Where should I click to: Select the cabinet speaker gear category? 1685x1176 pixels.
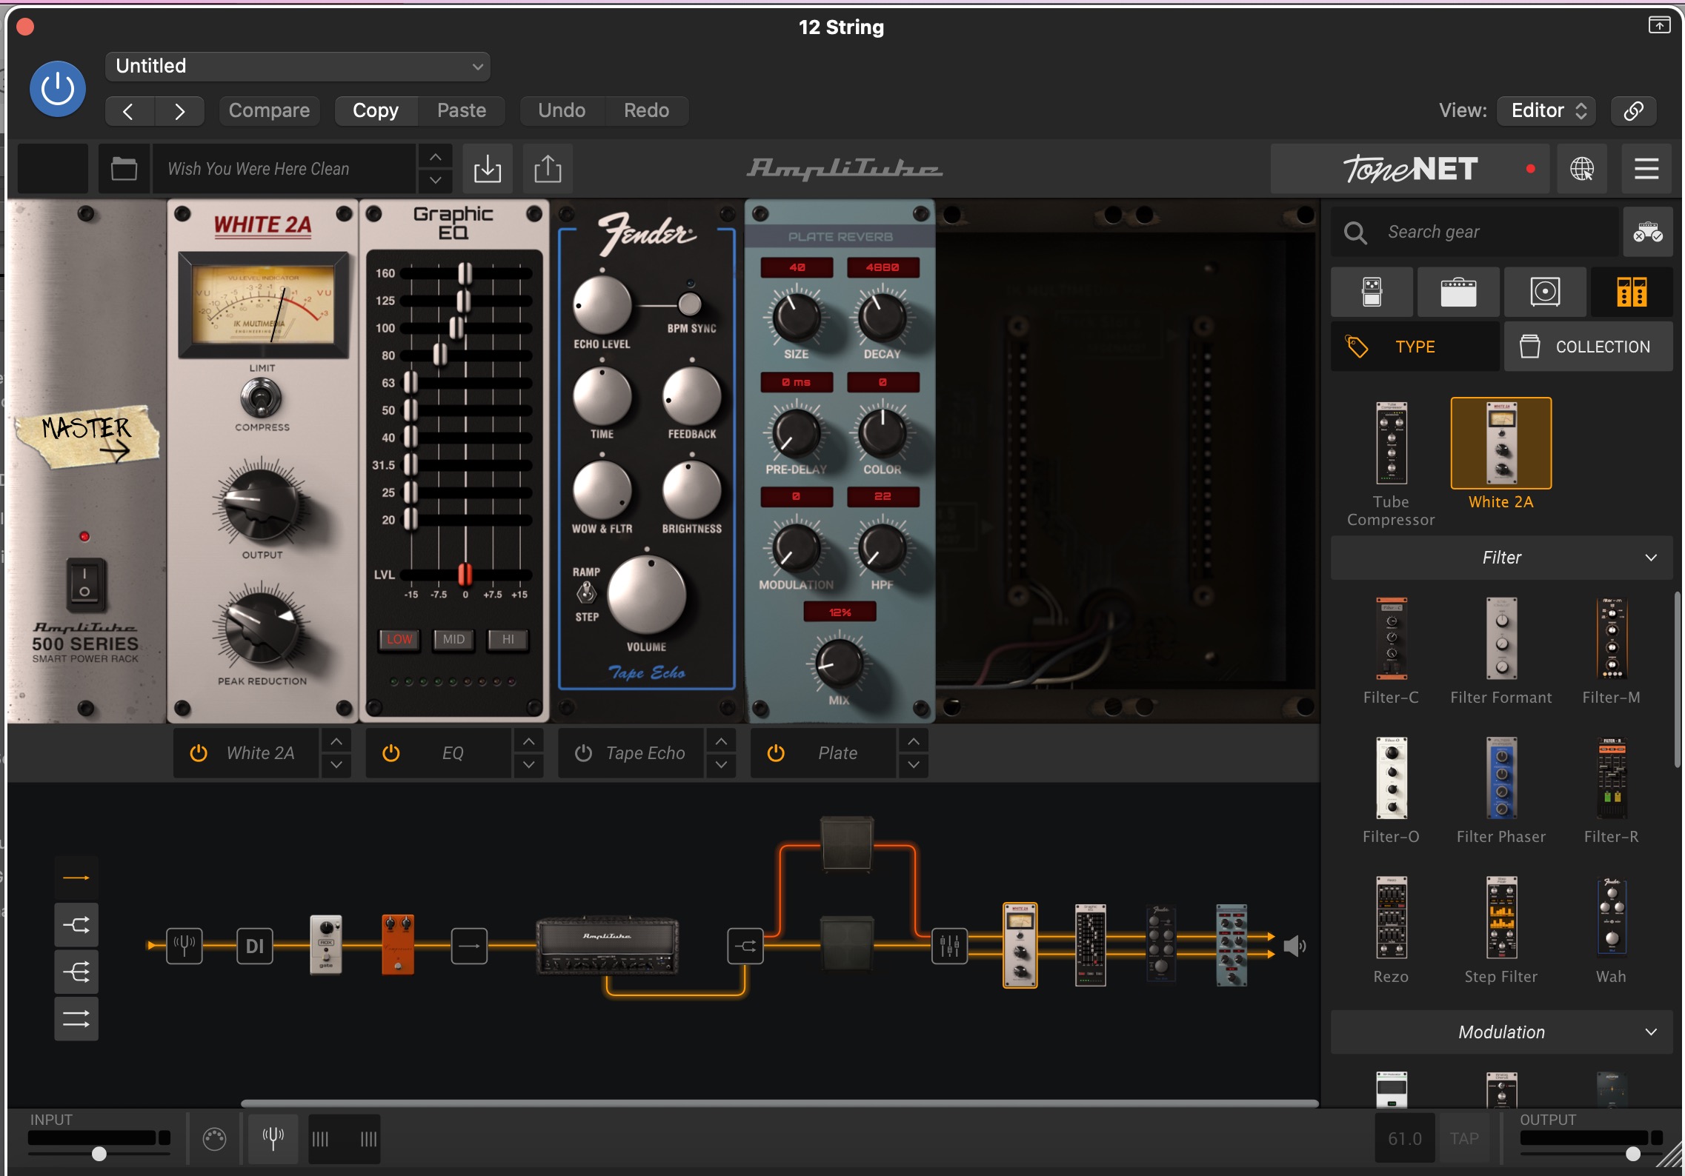tap(1545, 292)
